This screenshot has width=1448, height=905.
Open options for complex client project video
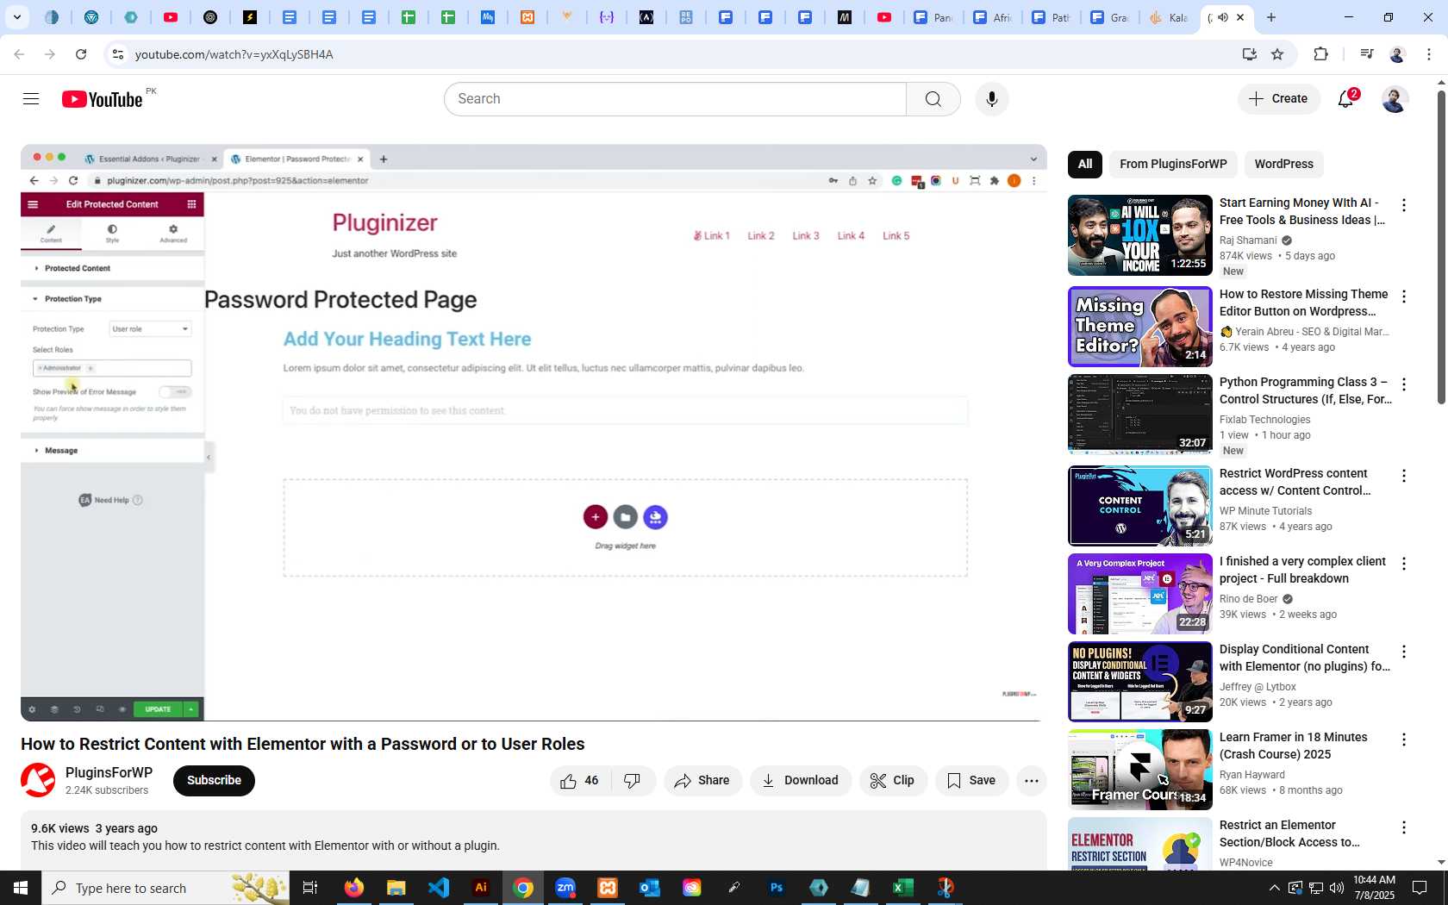click(1404, 564)
